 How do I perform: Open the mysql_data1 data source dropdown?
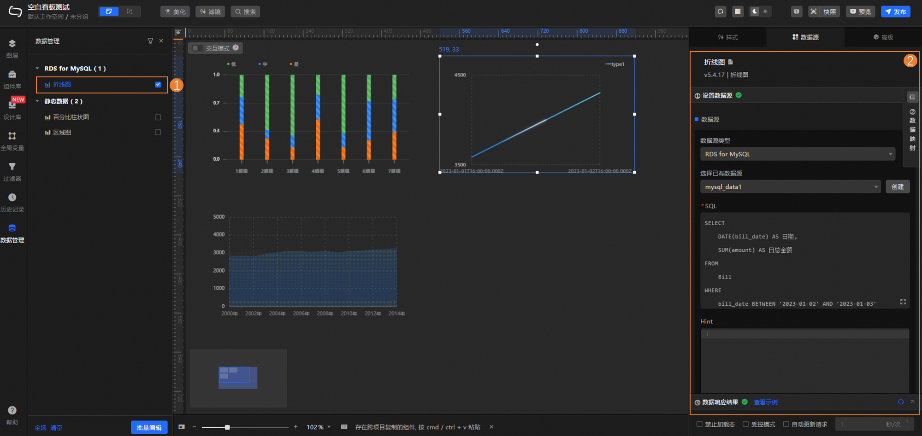[791, 186]
